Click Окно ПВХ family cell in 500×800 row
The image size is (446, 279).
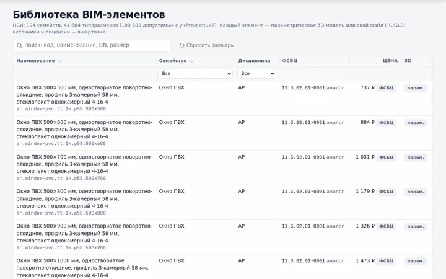tap(172, 192)
